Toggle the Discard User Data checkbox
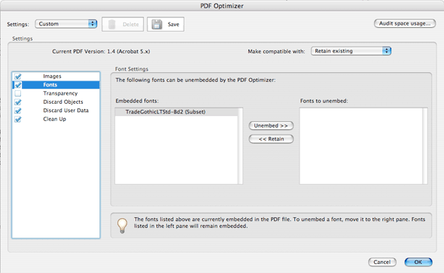Viewport: 444px width, 273px height. pos(18,111)
